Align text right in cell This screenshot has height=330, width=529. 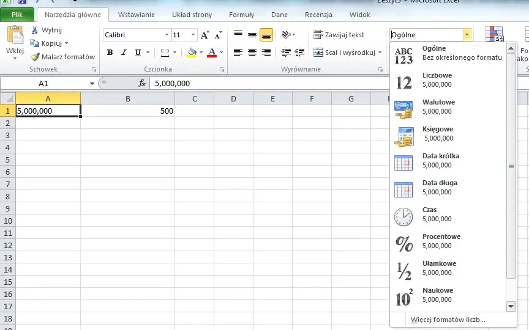pos(266,53)
